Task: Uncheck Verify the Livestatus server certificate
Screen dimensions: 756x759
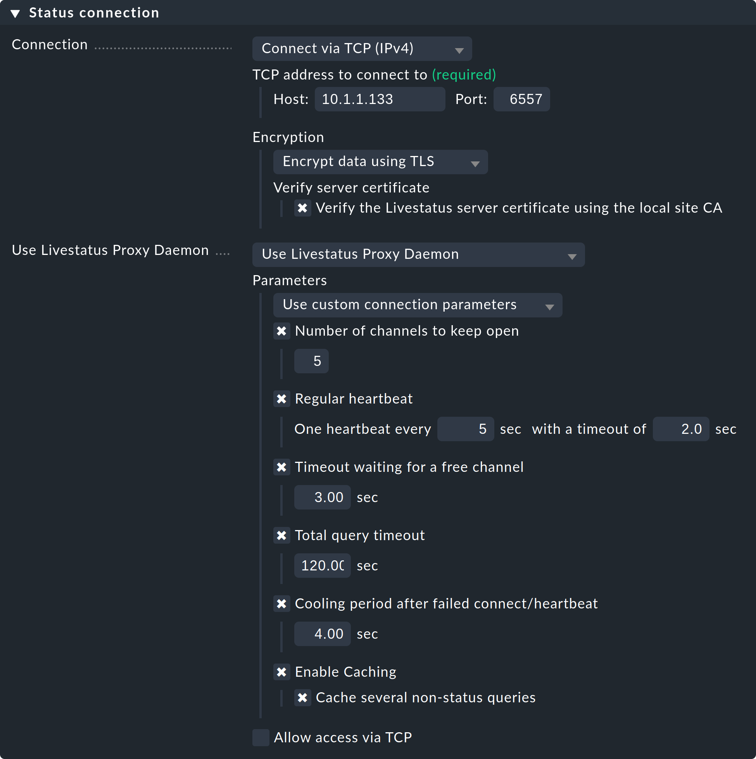Action: [303, 208]
